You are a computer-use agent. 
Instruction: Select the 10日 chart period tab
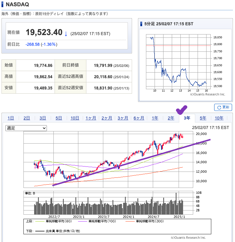75,118
